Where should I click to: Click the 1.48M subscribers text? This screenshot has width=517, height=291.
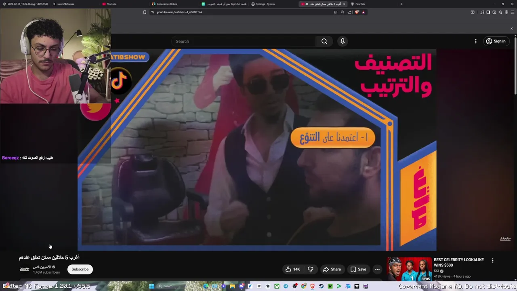click(46, 272)
